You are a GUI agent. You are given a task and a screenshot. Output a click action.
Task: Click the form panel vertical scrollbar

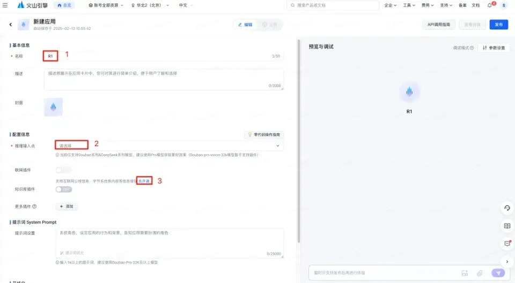point(299,141)
